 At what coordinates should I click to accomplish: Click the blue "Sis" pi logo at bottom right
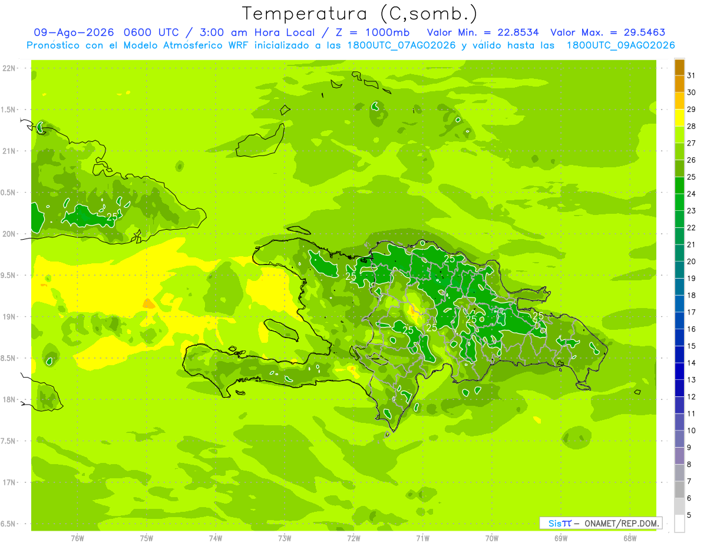(x=559, y=523)
